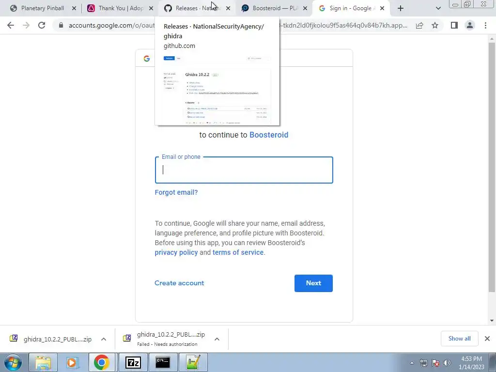Viewport: 496px width, 372px height.
Task: Click the Chrome taskbar icon
Action: (102, 362)
